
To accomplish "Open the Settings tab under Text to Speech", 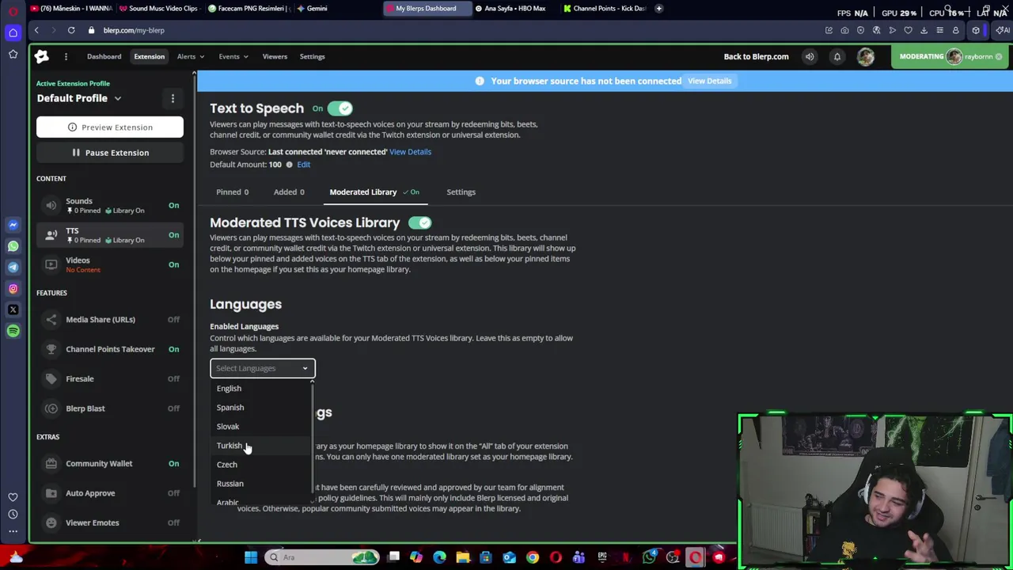I will (x=461, y=192).
